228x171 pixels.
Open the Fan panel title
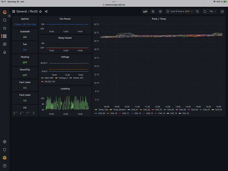tap(25, 44)
